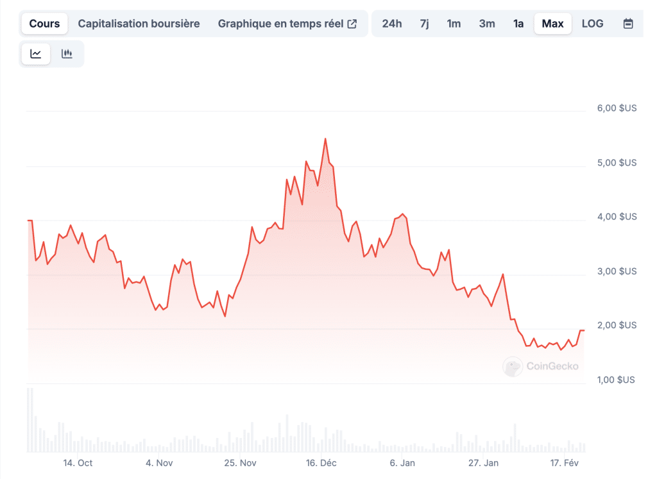Click the 4,00 $US axis label
The image size is (657, 479).
pyautogui.click(x=617, y=217)
